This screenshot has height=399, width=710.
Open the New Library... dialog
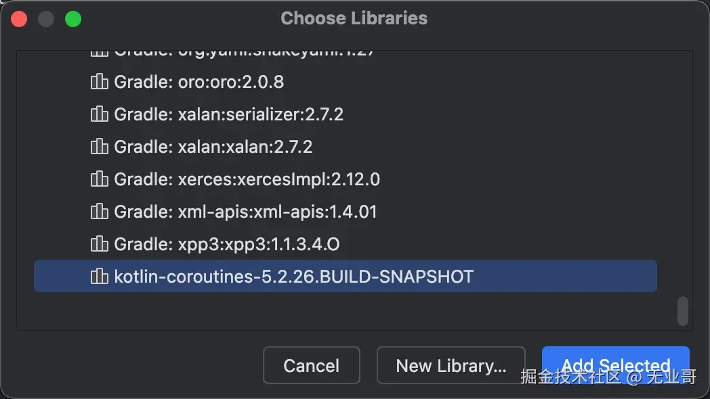tap(451, 366)
